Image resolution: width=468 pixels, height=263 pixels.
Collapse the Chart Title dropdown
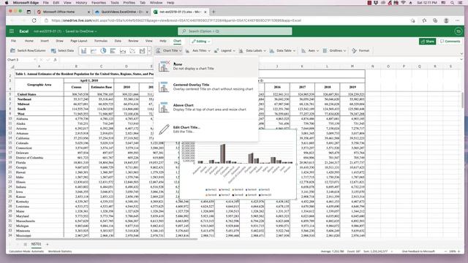[x=169, y=50]
